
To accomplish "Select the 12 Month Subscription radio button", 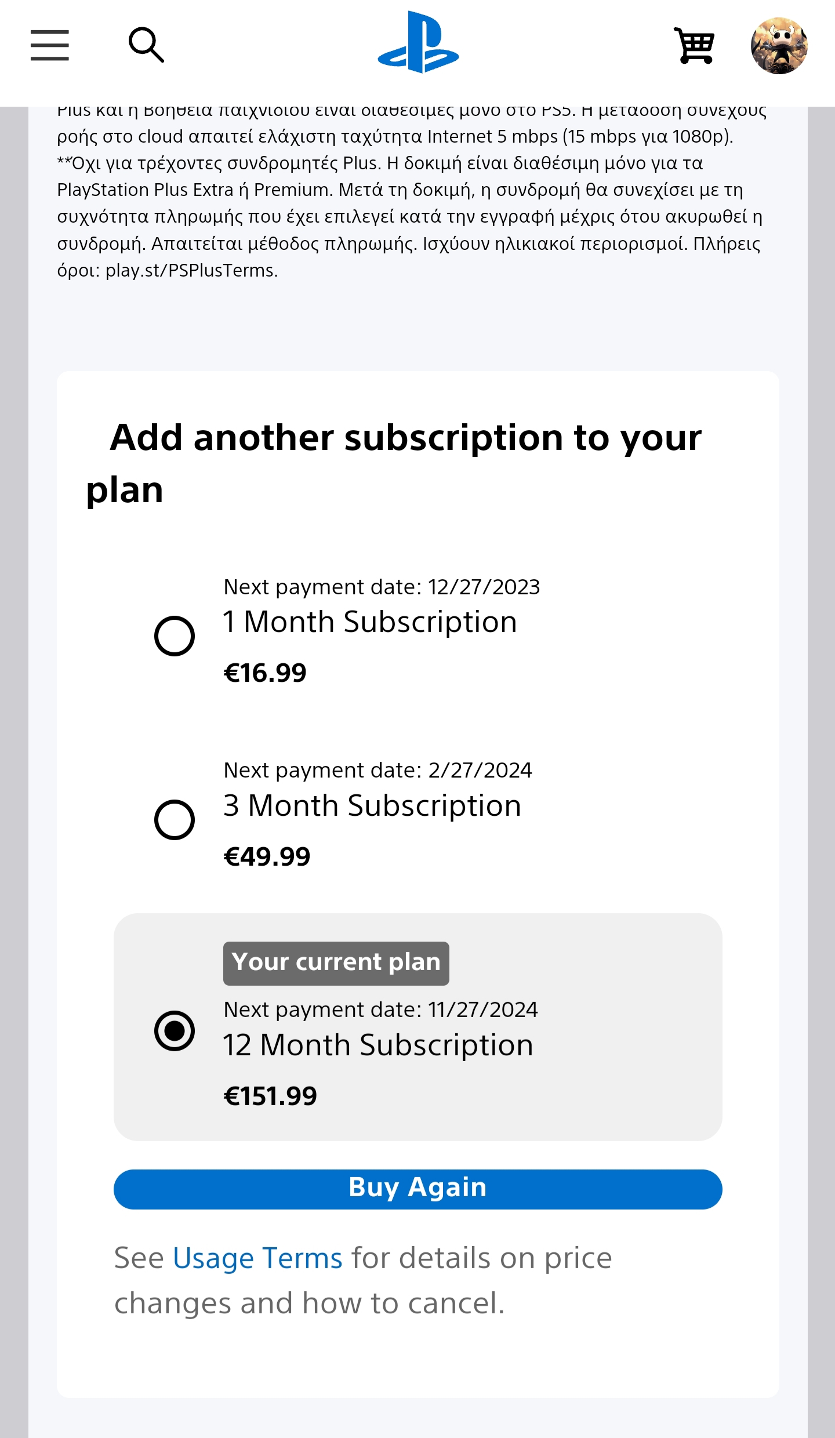I will pos(175,1030).
